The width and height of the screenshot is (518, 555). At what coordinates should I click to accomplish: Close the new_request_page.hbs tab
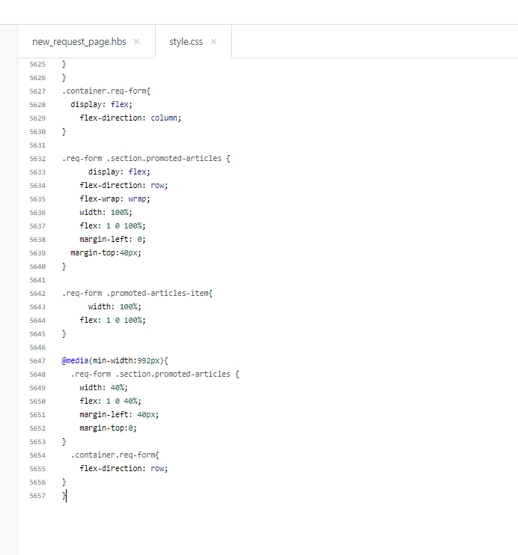[x=136, y=42]
